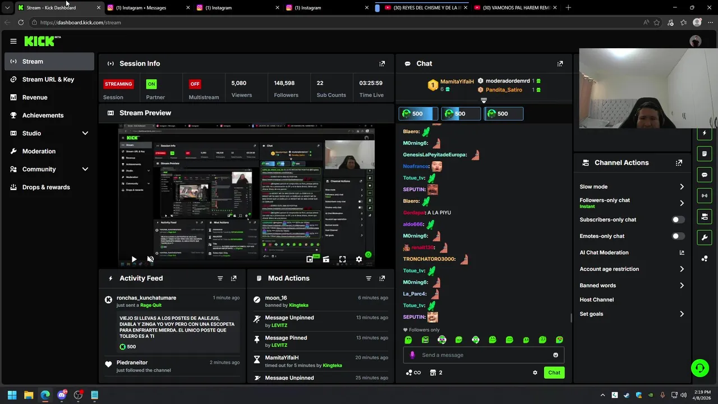Toggle Subscribers-only chat
The image size is (718, 404).
point(678,219)
